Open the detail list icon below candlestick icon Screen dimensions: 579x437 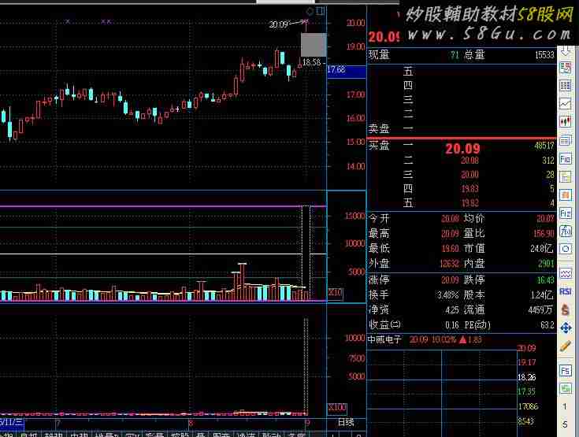566,140
